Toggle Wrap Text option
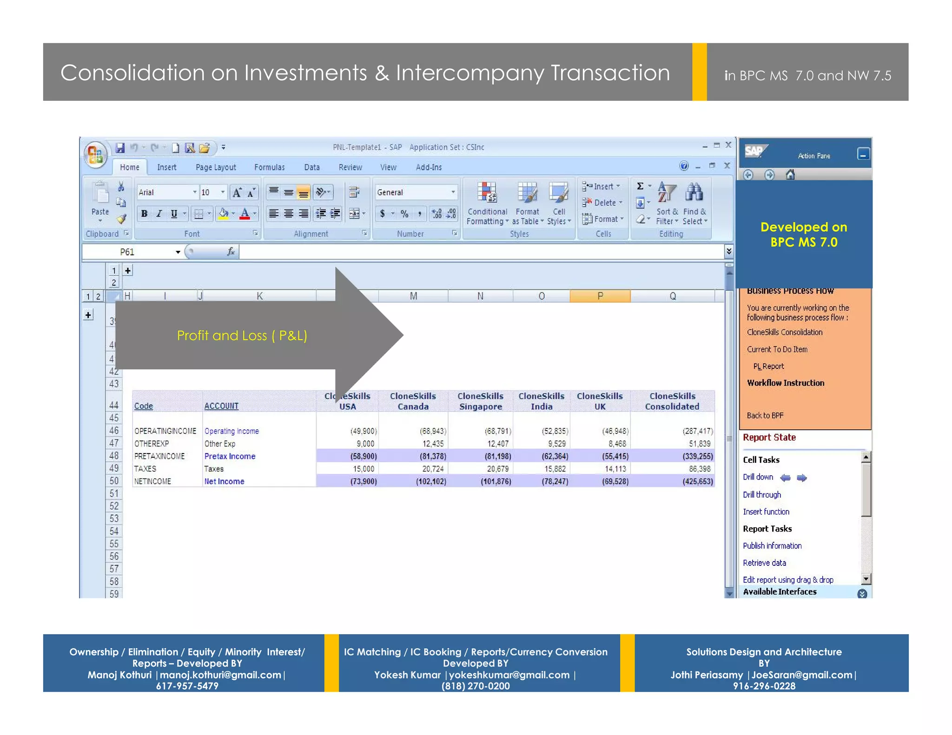The width and height of the screenshot is (952, 735). click(354, 192)
